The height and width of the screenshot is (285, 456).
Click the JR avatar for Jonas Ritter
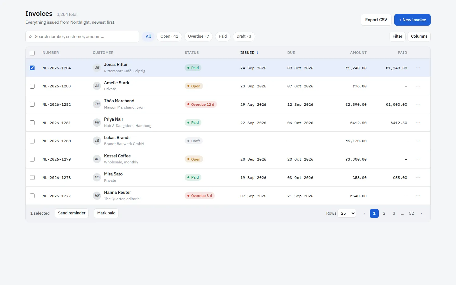tap(97, 68)
